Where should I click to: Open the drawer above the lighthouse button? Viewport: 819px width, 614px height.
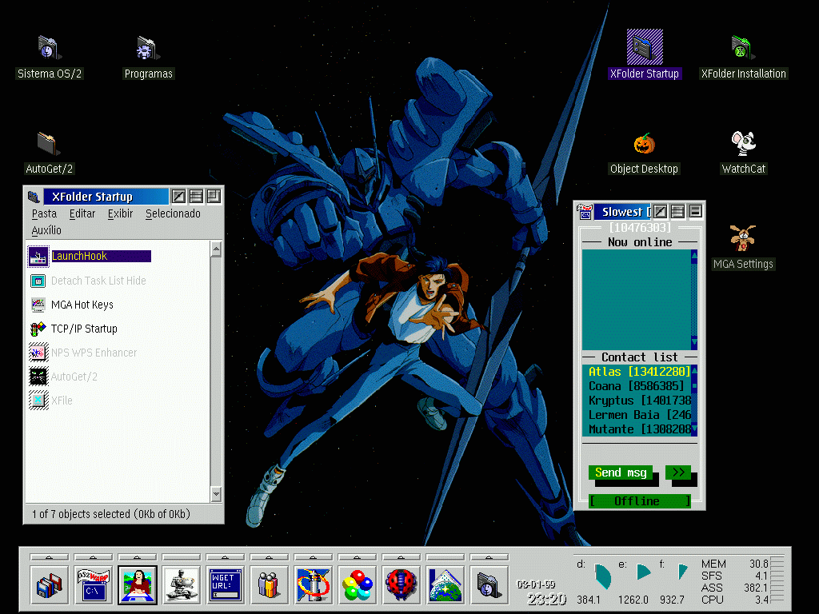[x=313, y=557]
